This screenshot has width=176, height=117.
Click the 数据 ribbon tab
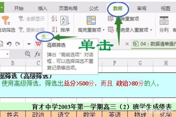coord(118,8)
